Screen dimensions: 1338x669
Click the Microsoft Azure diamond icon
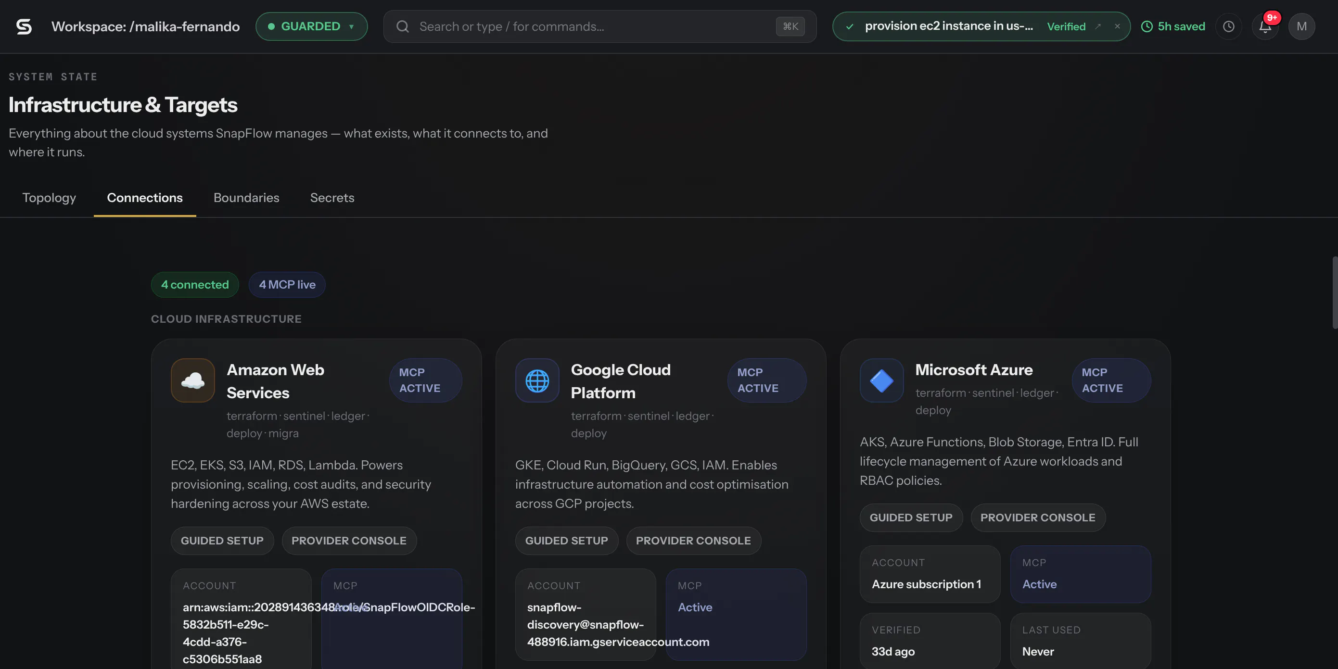(881, 380)
